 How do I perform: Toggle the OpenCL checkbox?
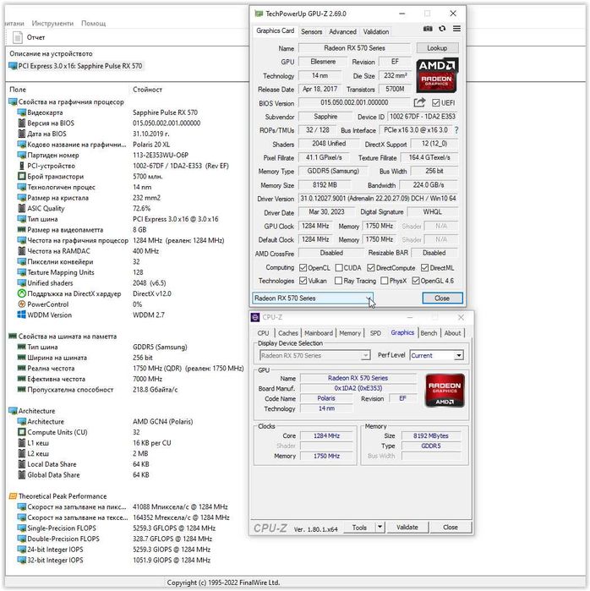tap(303, 268)
